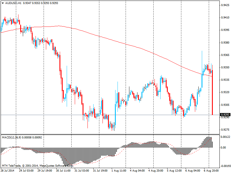Click the 0.9365 price scale label

(225, 55)
